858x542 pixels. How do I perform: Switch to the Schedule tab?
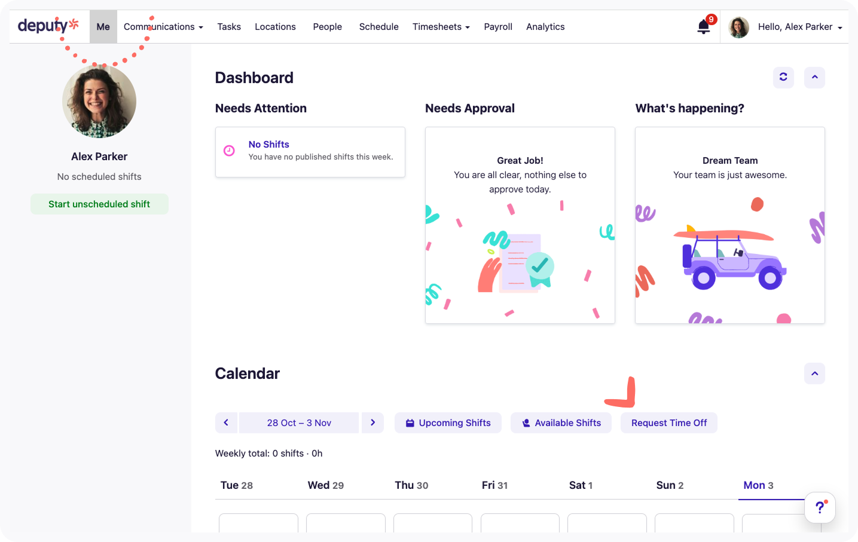pyautogui.click(x=378, y=27)
